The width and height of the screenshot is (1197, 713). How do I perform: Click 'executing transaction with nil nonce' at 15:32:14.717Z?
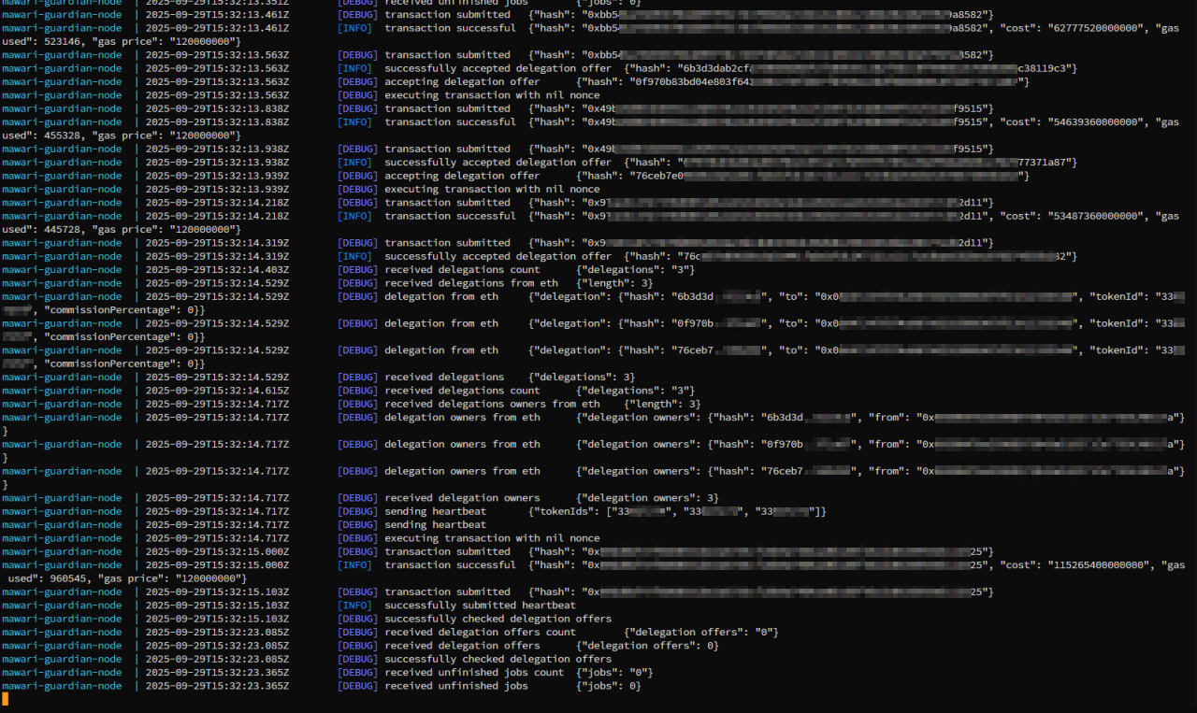coord(492,538)
